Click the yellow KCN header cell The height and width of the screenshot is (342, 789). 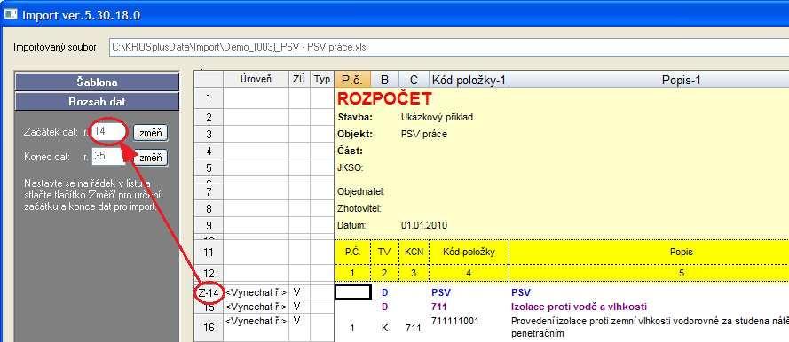coord(414,252)
